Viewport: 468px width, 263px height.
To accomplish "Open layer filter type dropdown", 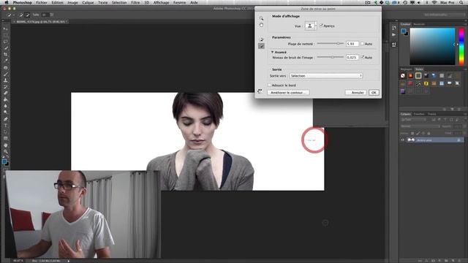I will pos(413,120).
